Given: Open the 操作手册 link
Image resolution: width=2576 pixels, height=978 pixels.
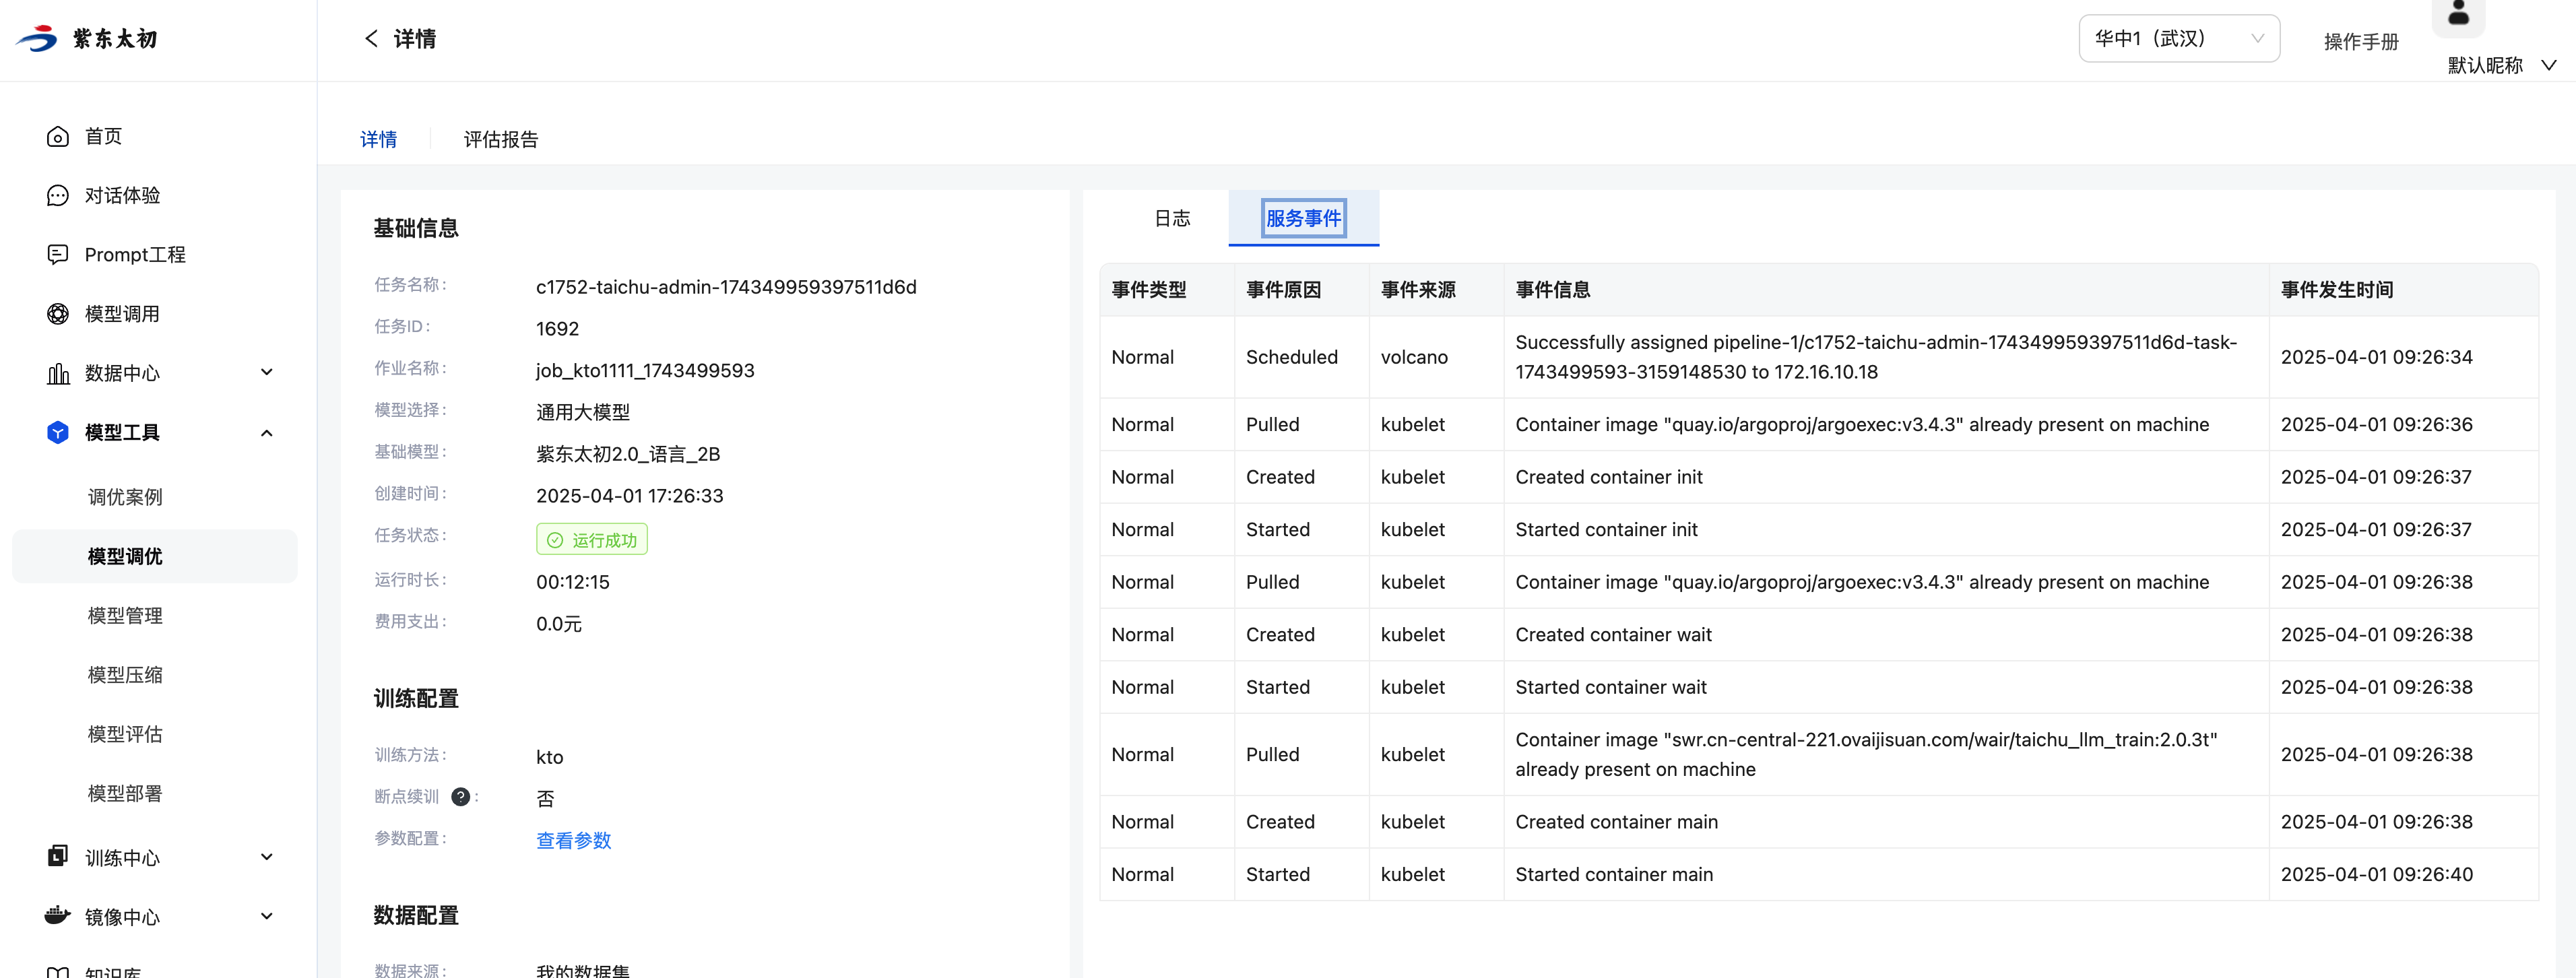Looking at the screenshot, I should pyautogui.click(x=2360, y=41).
